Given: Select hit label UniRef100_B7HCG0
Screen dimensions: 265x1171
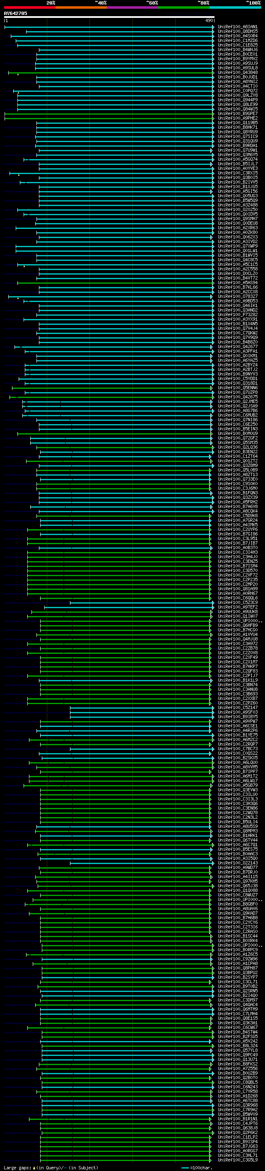Looking at the screenshot, I should tap(237, 630).
